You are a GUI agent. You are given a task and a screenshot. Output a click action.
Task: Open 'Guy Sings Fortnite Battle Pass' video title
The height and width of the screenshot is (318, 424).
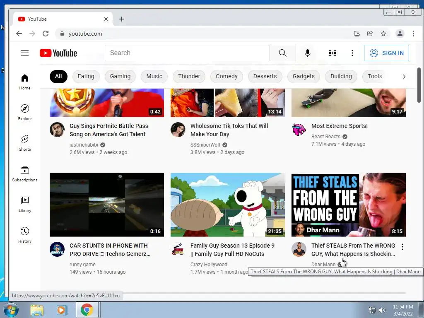109,130
